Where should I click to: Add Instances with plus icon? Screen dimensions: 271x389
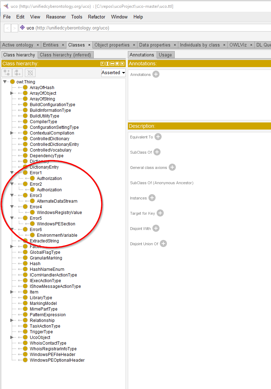coord(152,198)
